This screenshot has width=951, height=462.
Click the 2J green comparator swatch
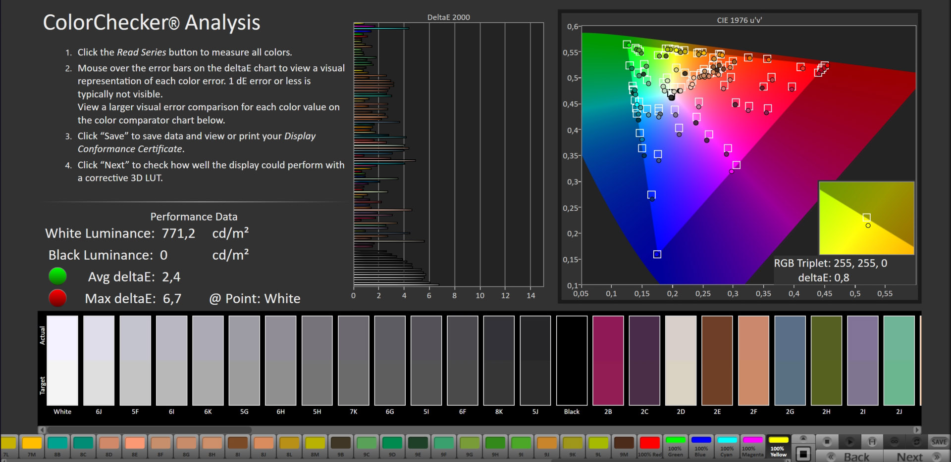[899, 361]
